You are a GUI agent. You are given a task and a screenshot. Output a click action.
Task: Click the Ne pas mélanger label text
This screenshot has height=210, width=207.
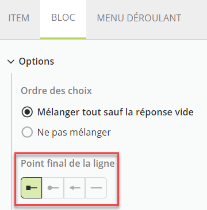point(74,132)
